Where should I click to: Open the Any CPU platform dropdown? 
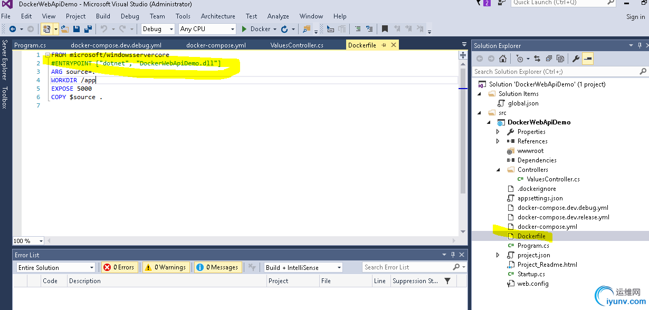207,29
